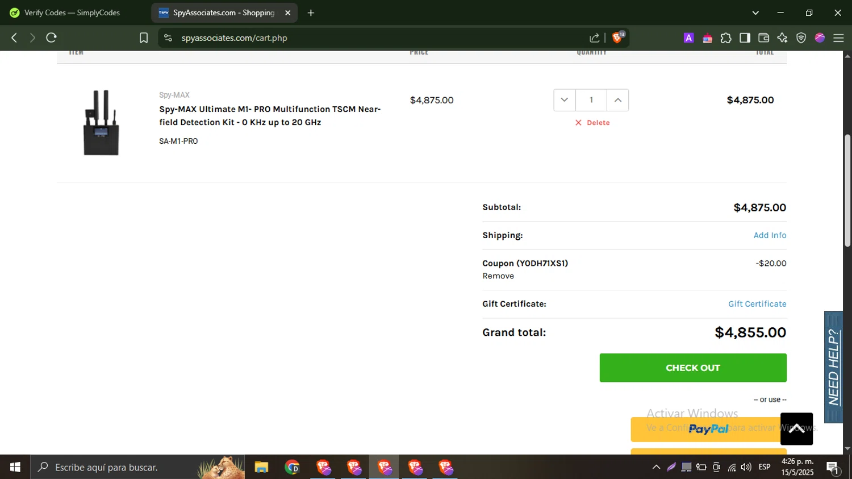This screenshot has width=852, height=479.
Task: Select the SpyAssociates.com Shopping tab
Action: pos(224,13)
